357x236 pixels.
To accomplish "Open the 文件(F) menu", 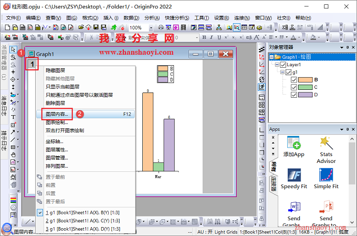I will 13,18.
